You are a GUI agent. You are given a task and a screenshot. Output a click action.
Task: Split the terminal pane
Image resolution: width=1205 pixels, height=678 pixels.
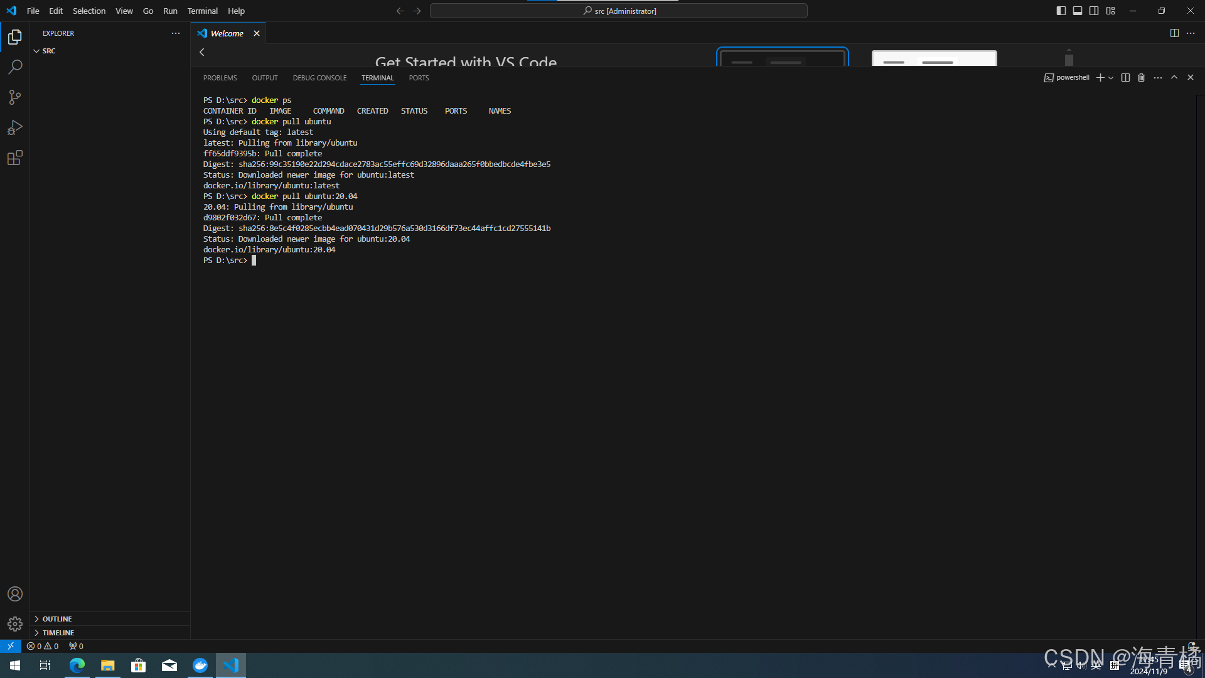[1125, 78]
